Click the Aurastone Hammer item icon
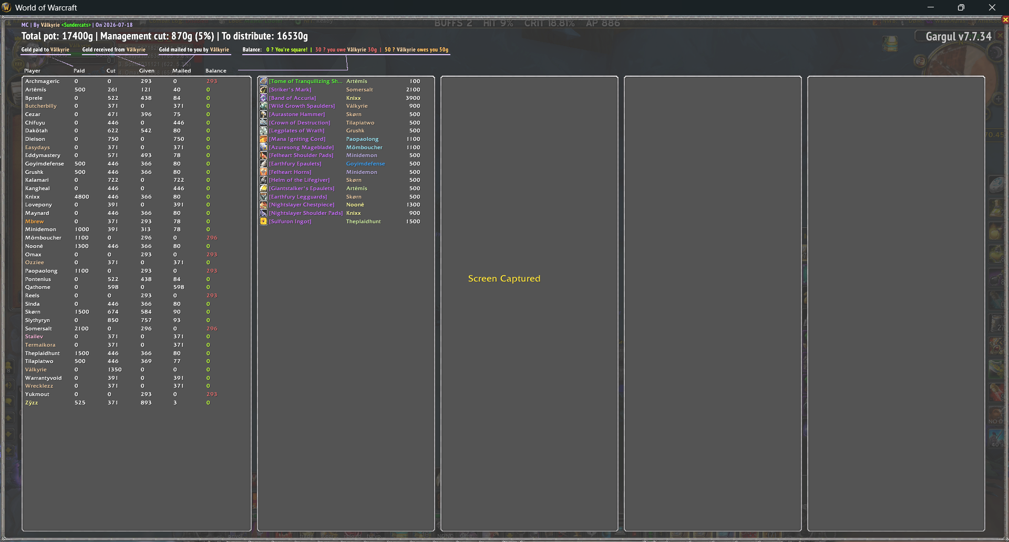This screenshot has height=542, width=1009. point(263,114)
